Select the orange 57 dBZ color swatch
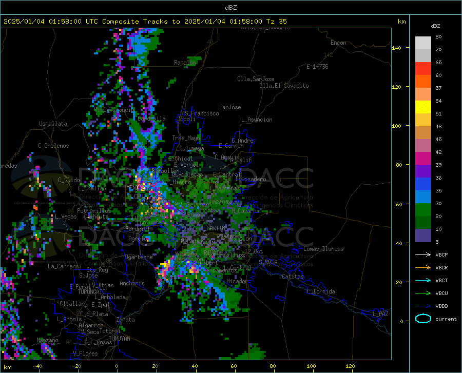Screen dimensions: 462x373 (423, 82)
